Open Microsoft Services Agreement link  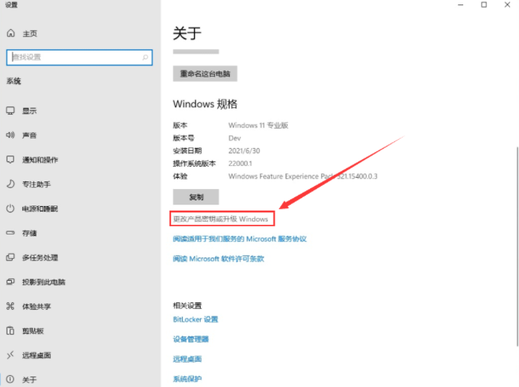239,239
